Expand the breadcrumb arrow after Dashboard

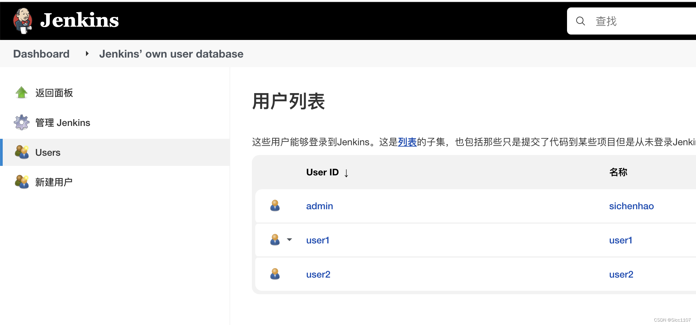point(87,53)
